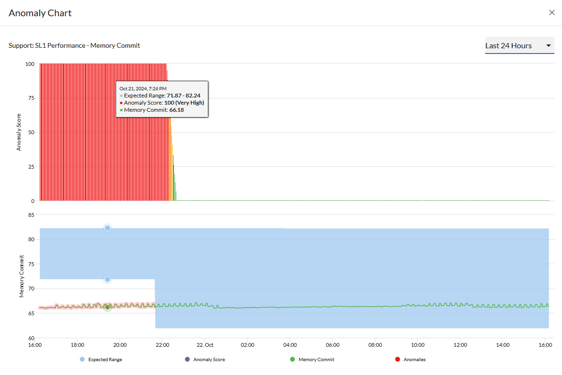
Task: Select the upper Expected Range marker point
Action: (108, 228)
